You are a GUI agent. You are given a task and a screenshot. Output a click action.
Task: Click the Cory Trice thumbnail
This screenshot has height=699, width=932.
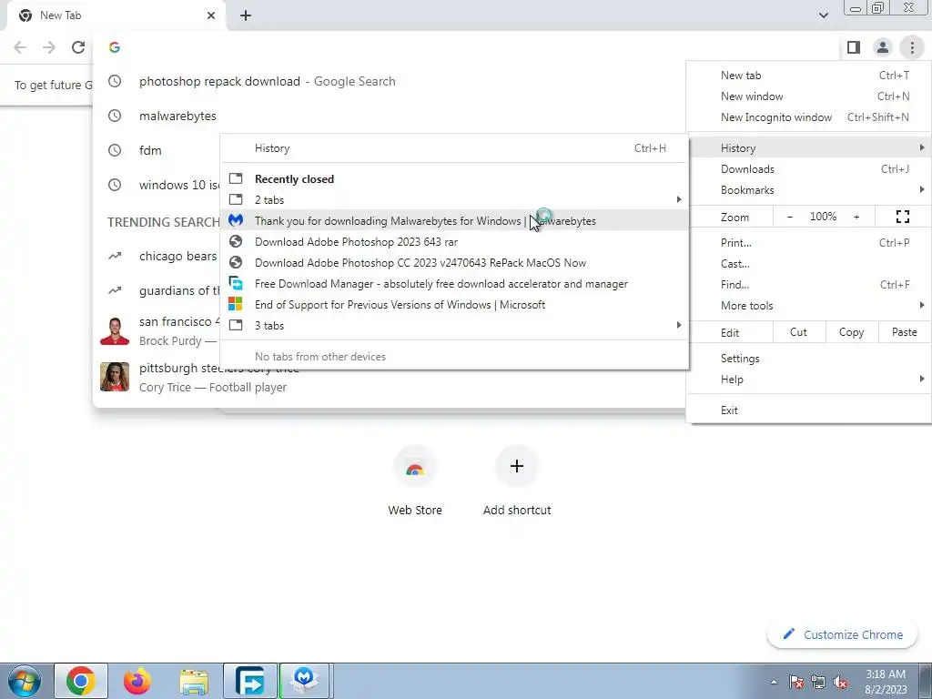pyautogui.click(x=115, y=378)
